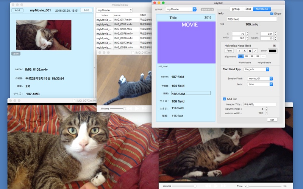This screenshot has height=189, width=303.
Task: Open Text field Type file_info dropdown
Action: coord(256,69)
